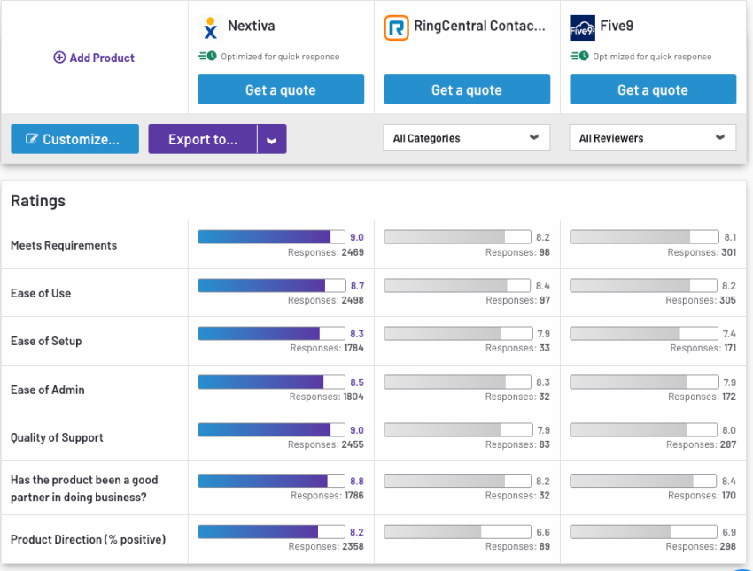Click RingCentral's Product Direction rating bar
Image resolution: width=753 pixels, height=571 pixels.
tap(458, 532)
